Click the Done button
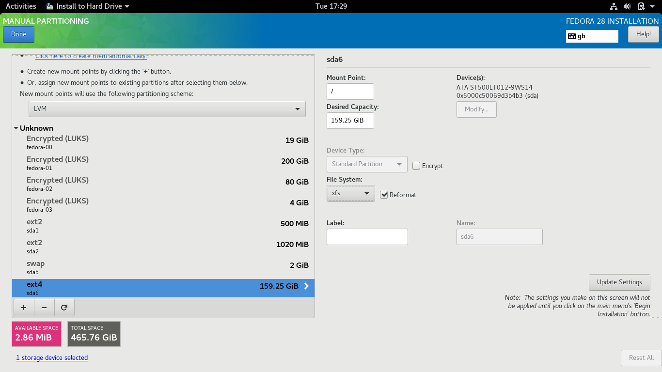 tap(18, 34)
